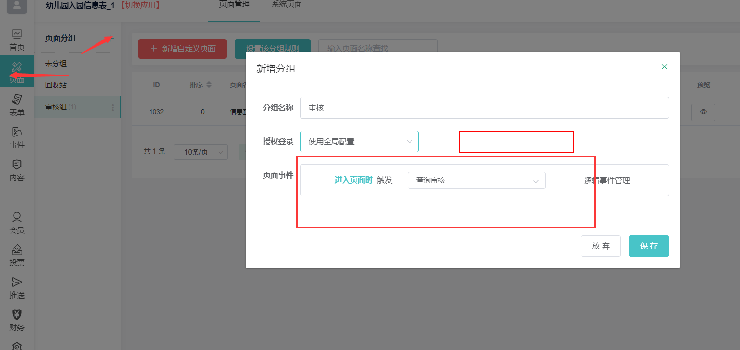The image size is (740, 350).
Task: Close the 新增分组 dialog
Action: [x=664, y=67]
